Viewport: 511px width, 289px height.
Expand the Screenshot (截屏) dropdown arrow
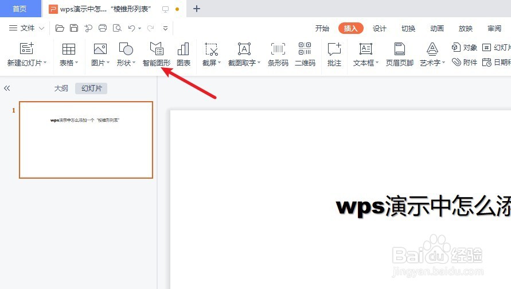219,63
